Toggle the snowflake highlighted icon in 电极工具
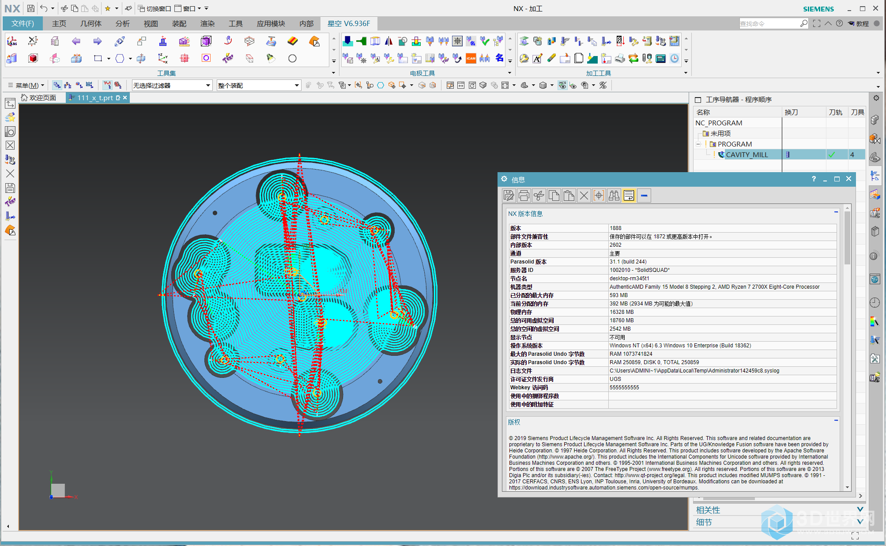 [457, 41]
